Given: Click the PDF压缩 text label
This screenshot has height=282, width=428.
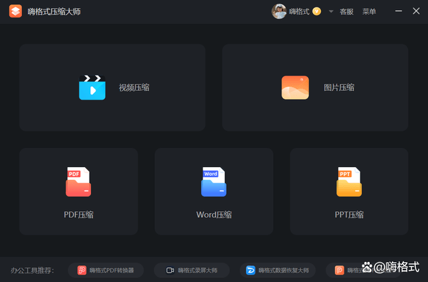Looking at the screenshot, I should click(x=78, y=215).
